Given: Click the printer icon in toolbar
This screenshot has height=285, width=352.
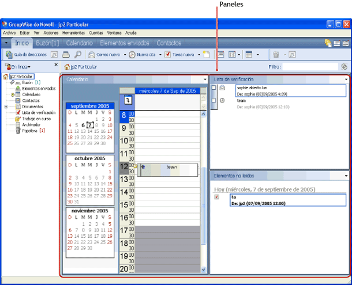Looking at the screenshot, I should click(x=66, y=55).
